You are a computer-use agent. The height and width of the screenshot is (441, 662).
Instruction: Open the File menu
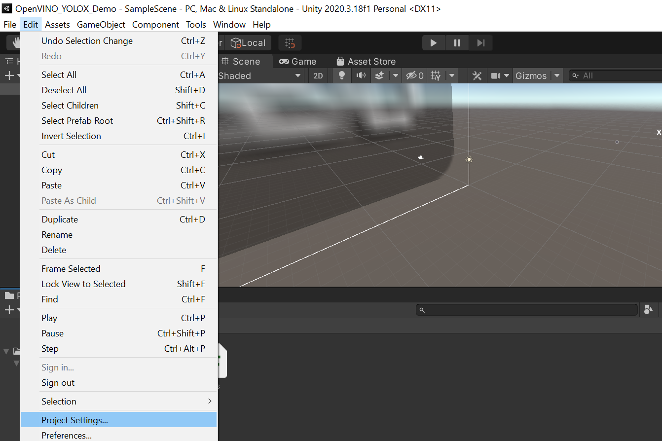point(10,24)
